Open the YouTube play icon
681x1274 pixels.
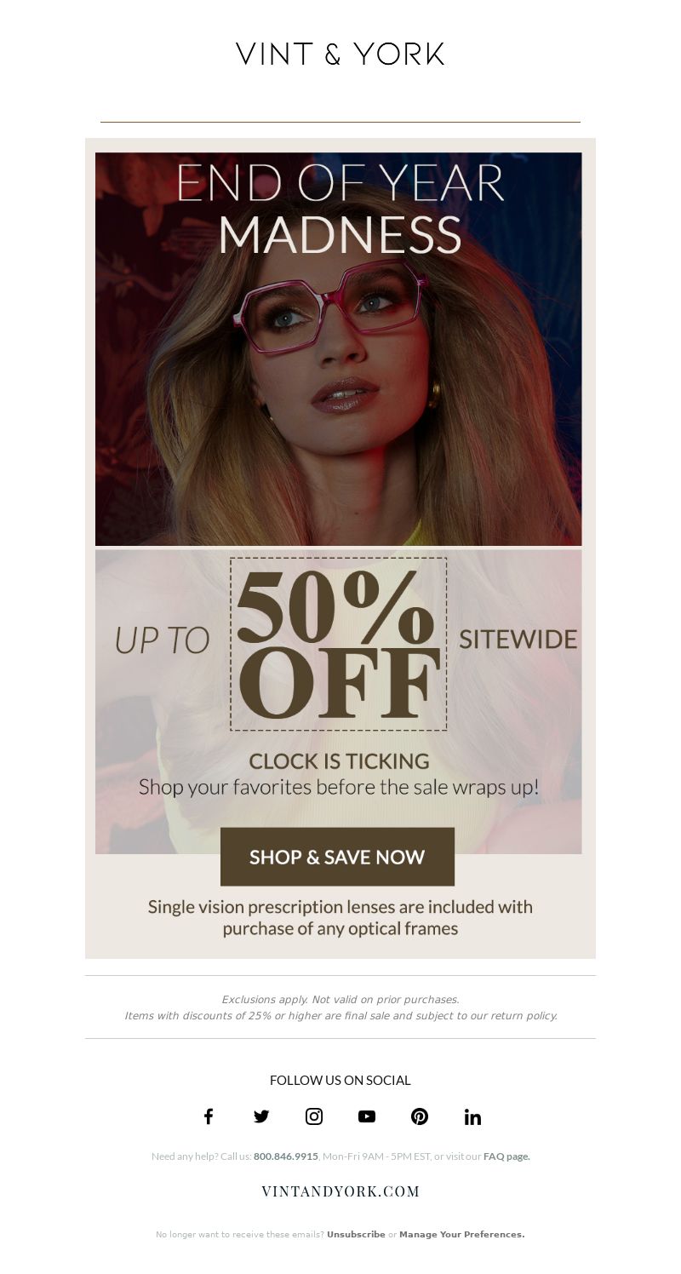(x=367, y=1116)
